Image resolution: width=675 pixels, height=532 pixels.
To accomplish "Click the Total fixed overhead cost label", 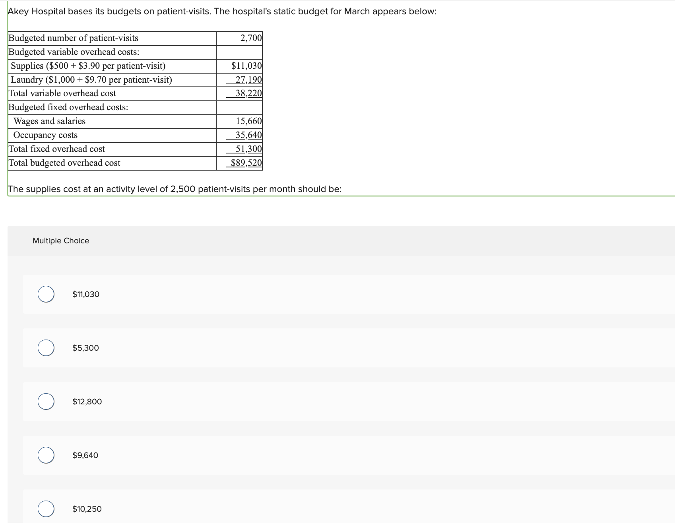I will [x=57, y=149].
